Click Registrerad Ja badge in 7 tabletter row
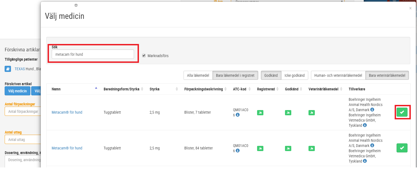The width and height of the screenshot is (419, 171). (260, 112)
